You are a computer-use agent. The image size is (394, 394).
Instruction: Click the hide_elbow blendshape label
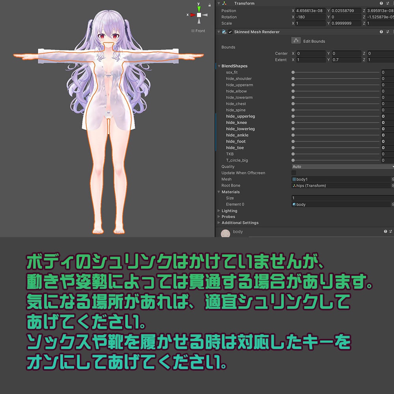236,91
